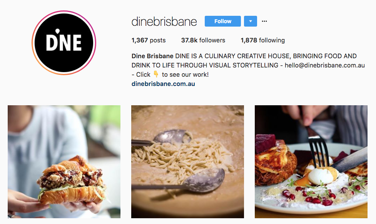Click the 'to see our work!' text

click(185, 75)
